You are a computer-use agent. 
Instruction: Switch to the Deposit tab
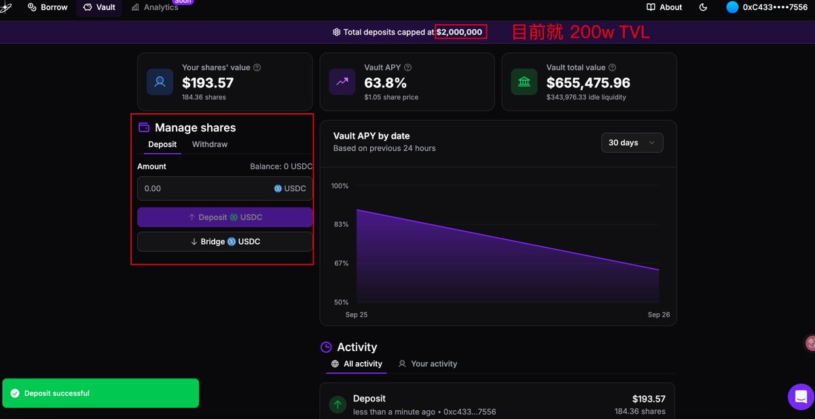tap(162, 144)
